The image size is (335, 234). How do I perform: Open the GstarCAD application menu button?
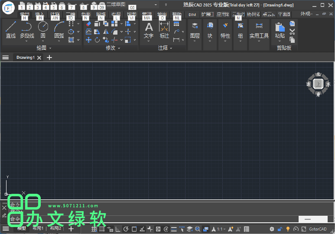[8, 8]
